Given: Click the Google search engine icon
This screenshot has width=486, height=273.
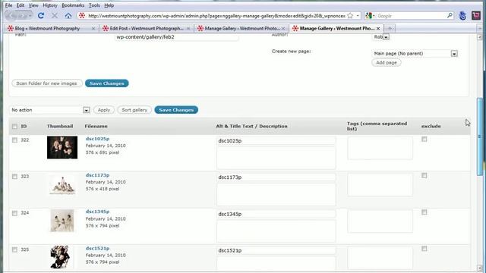Looking at the screenshot, I should tap(368, 15).
